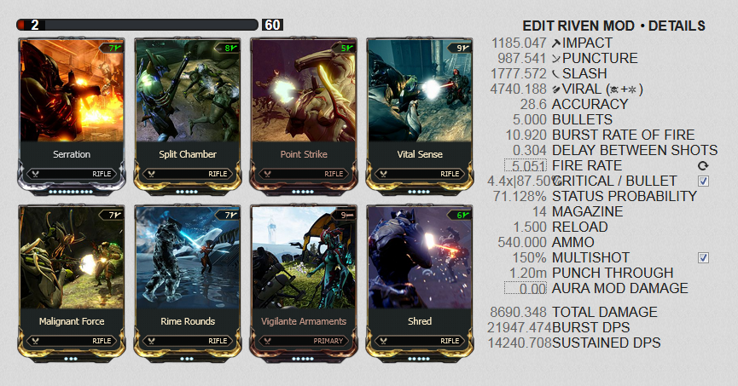Select the Vital Sense mod card
The image size is (738, 386).
(420, 116)
